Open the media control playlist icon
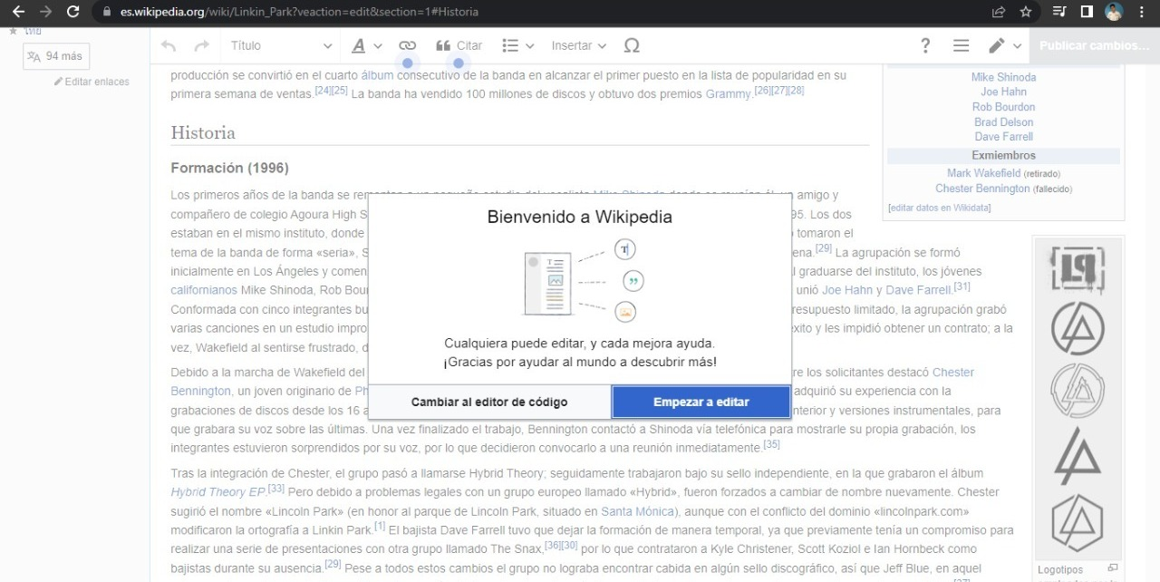Screen dimensions: 1160x582 tap(1060, 12)
